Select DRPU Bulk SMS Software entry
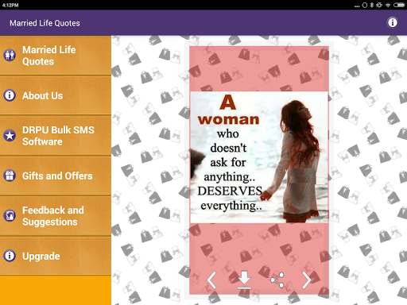407x305 pixels. coord(56,136)
